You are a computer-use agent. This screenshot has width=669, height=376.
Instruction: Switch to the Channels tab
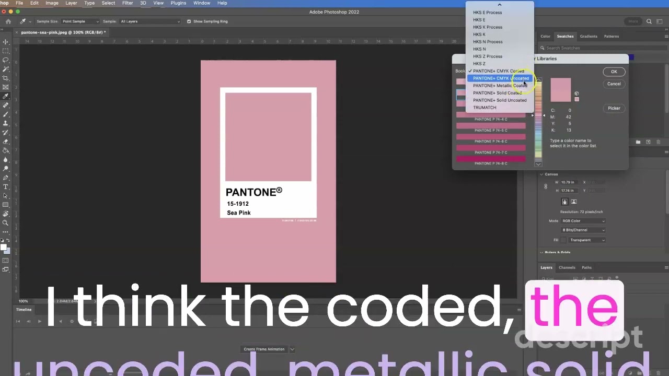(567, 268)
